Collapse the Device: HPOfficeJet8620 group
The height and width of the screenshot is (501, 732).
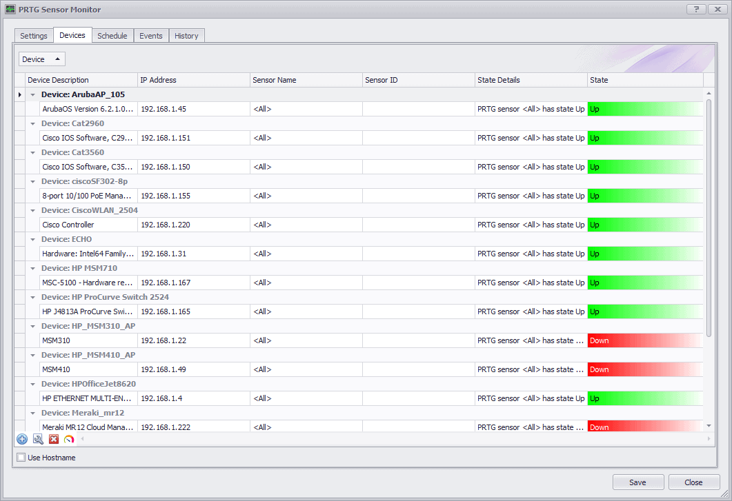32,384
